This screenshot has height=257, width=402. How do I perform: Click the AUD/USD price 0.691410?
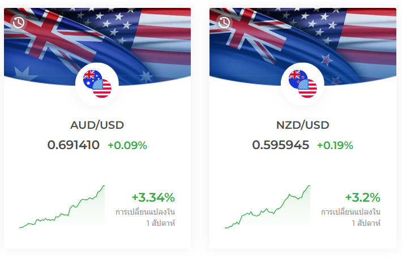(74, 145)
